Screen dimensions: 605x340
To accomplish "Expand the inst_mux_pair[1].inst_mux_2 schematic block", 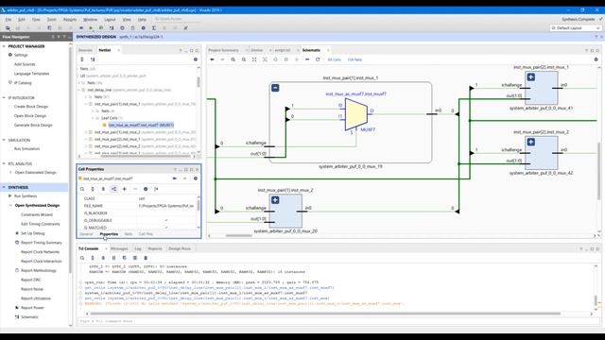I will (275, 200).
